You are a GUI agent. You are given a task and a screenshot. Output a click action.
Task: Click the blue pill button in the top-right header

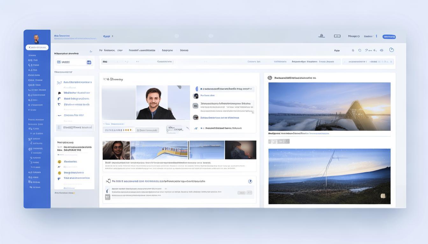[389, 37]
